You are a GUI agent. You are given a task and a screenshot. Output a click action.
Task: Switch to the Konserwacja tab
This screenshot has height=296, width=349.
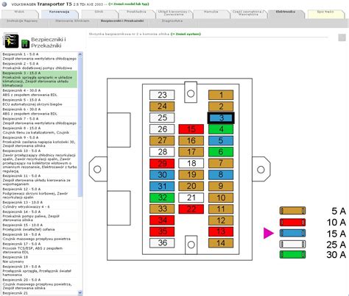(x=59, y=14)
